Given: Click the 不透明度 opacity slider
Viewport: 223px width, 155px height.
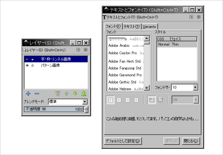Looking at the screenshot, I should tap(54, 109).
